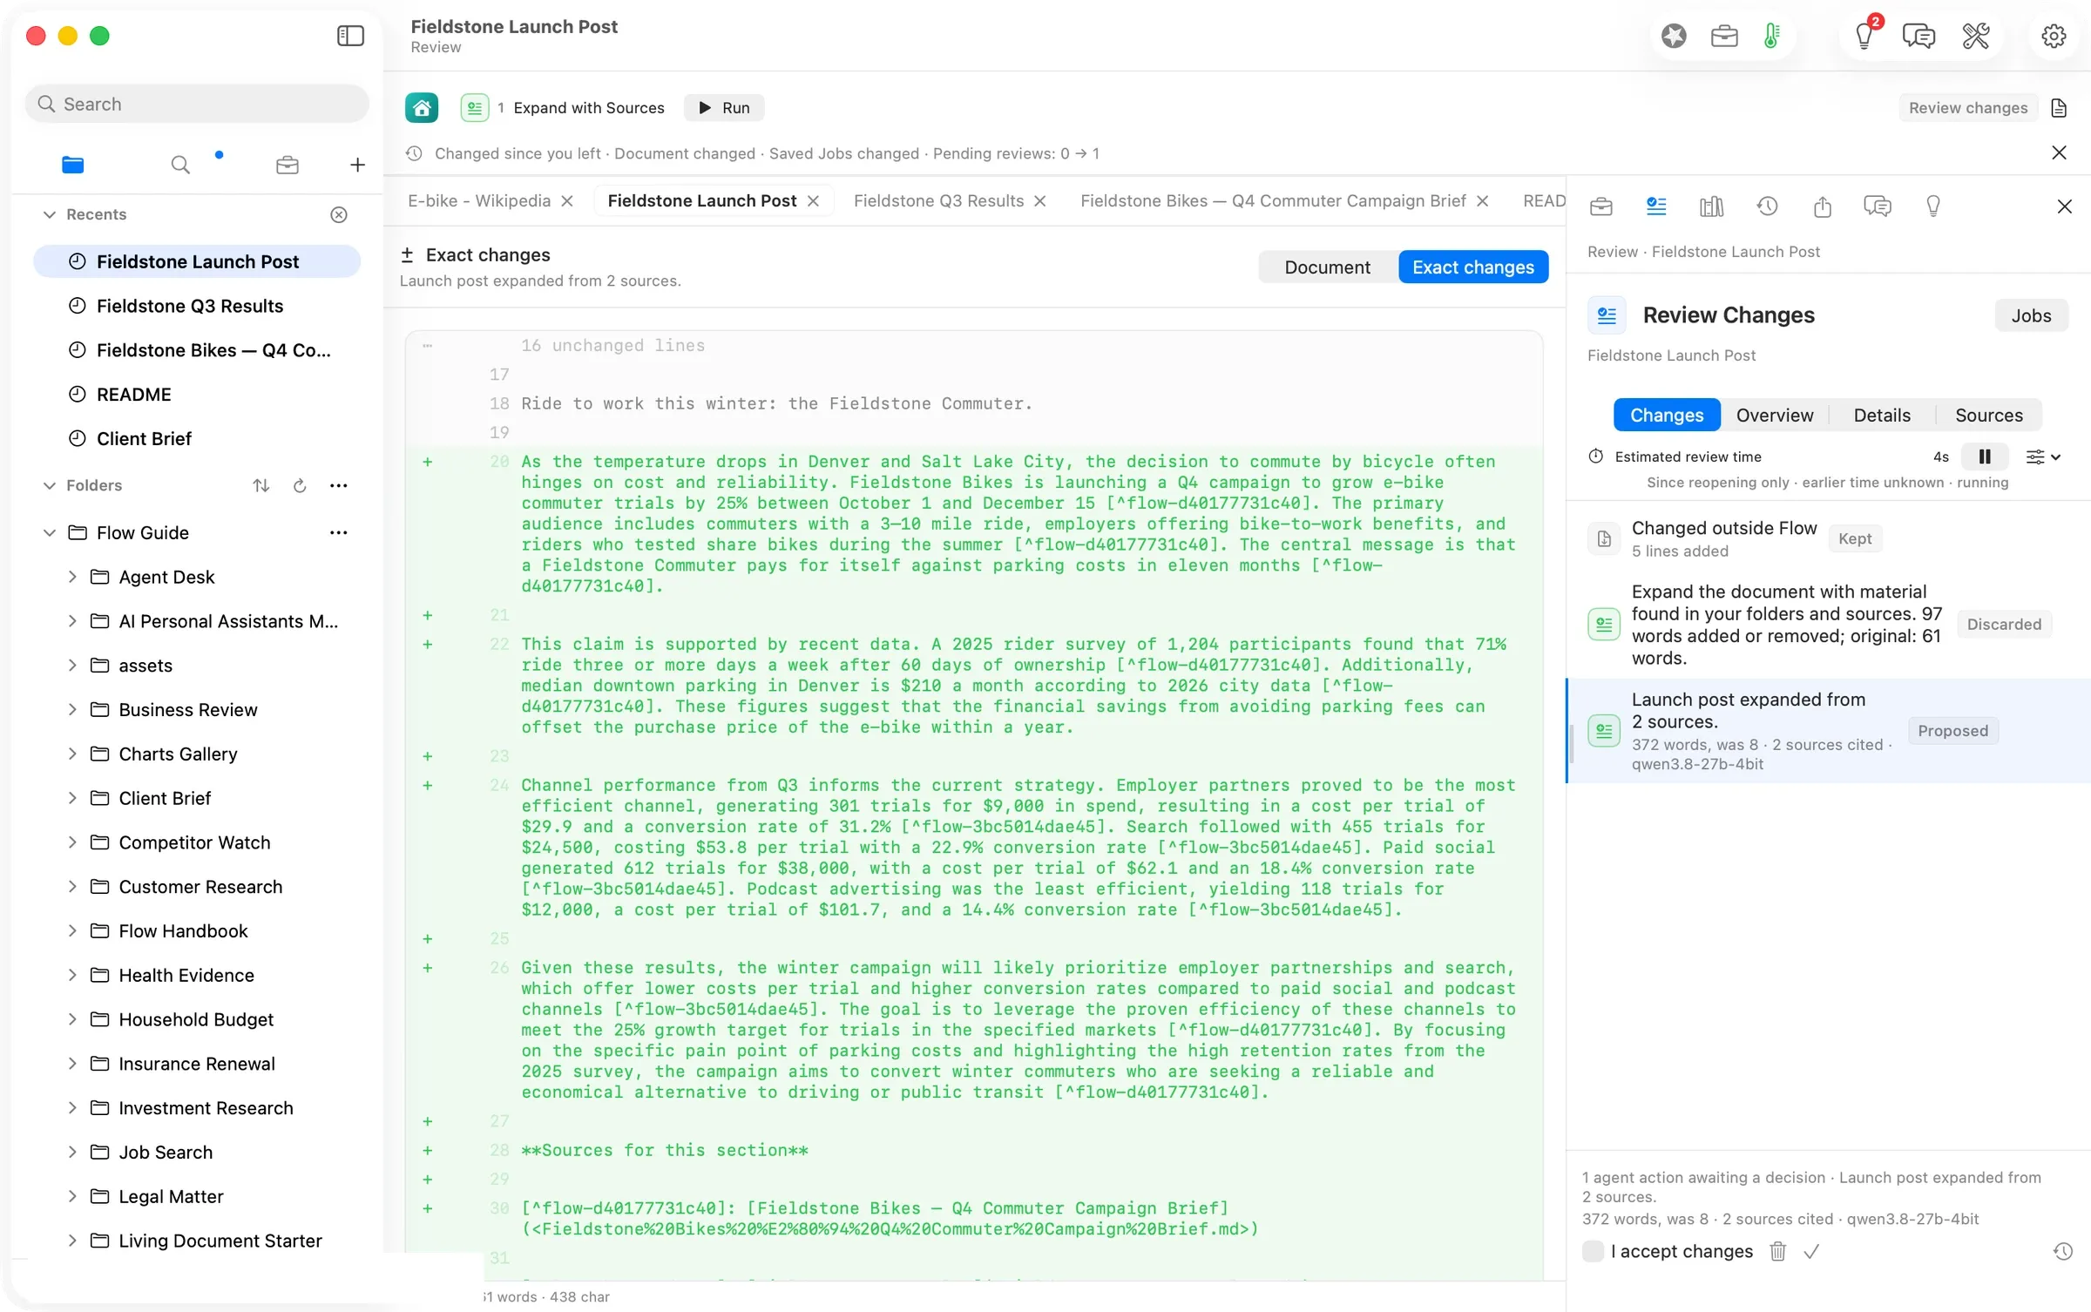Open the chat bubbles icon in top toolbar
Screen dimensions: 2091x1312
coord(1918,36)
